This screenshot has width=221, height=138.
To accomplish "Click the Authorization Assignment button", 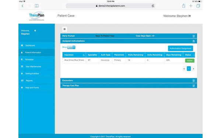I will (x=180, y=49).
